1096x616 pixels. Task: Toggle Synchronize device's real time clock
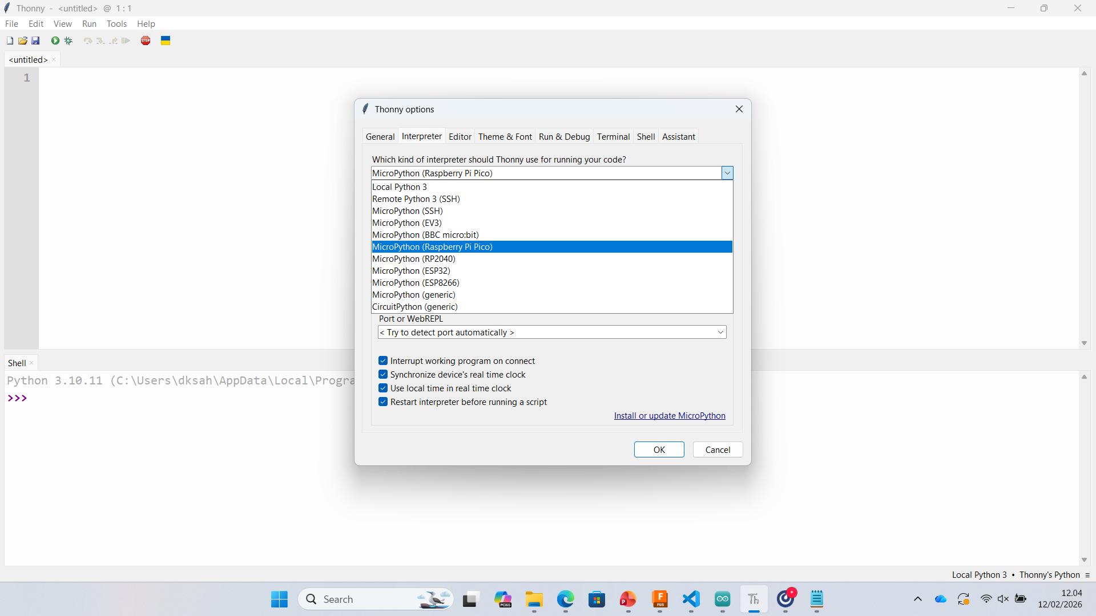[383, 374]
